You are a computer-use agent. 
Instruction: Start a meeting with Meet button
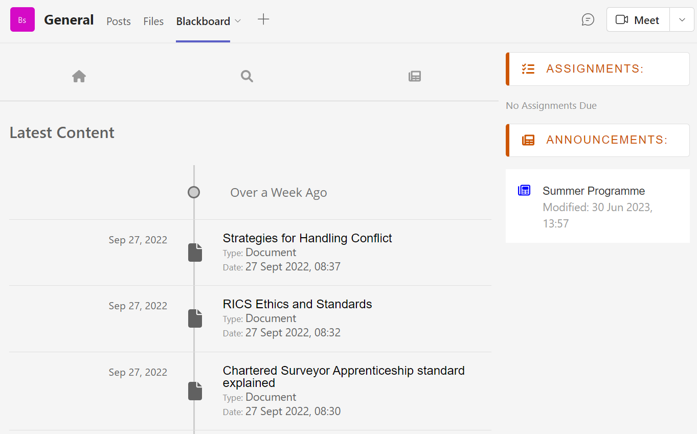638,20
